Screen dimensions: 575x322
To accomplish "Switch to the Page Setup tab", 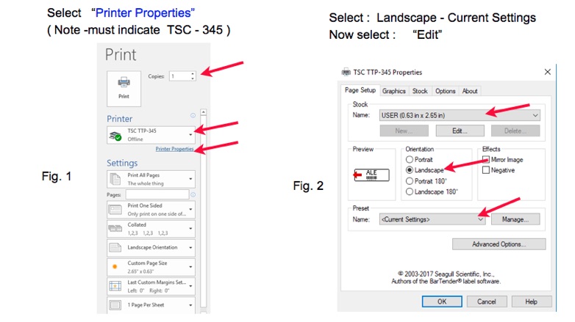I will click(360, 90).
